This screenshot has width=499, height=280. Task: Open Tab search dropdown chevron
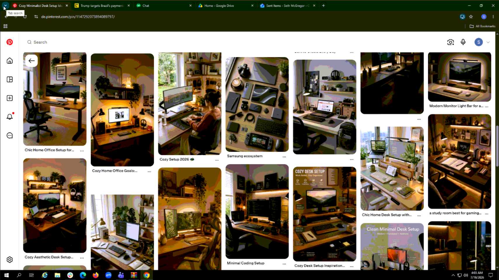coord(5,6)
